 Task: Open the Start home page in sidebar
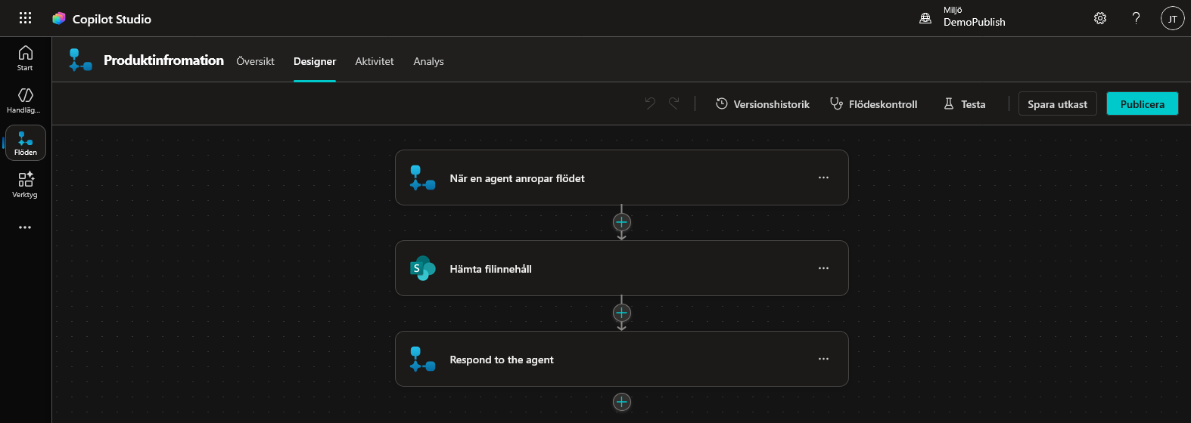25,57
